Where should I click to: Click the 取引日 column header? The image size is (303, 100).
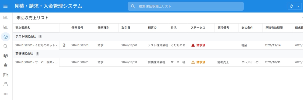coord(126,28)
